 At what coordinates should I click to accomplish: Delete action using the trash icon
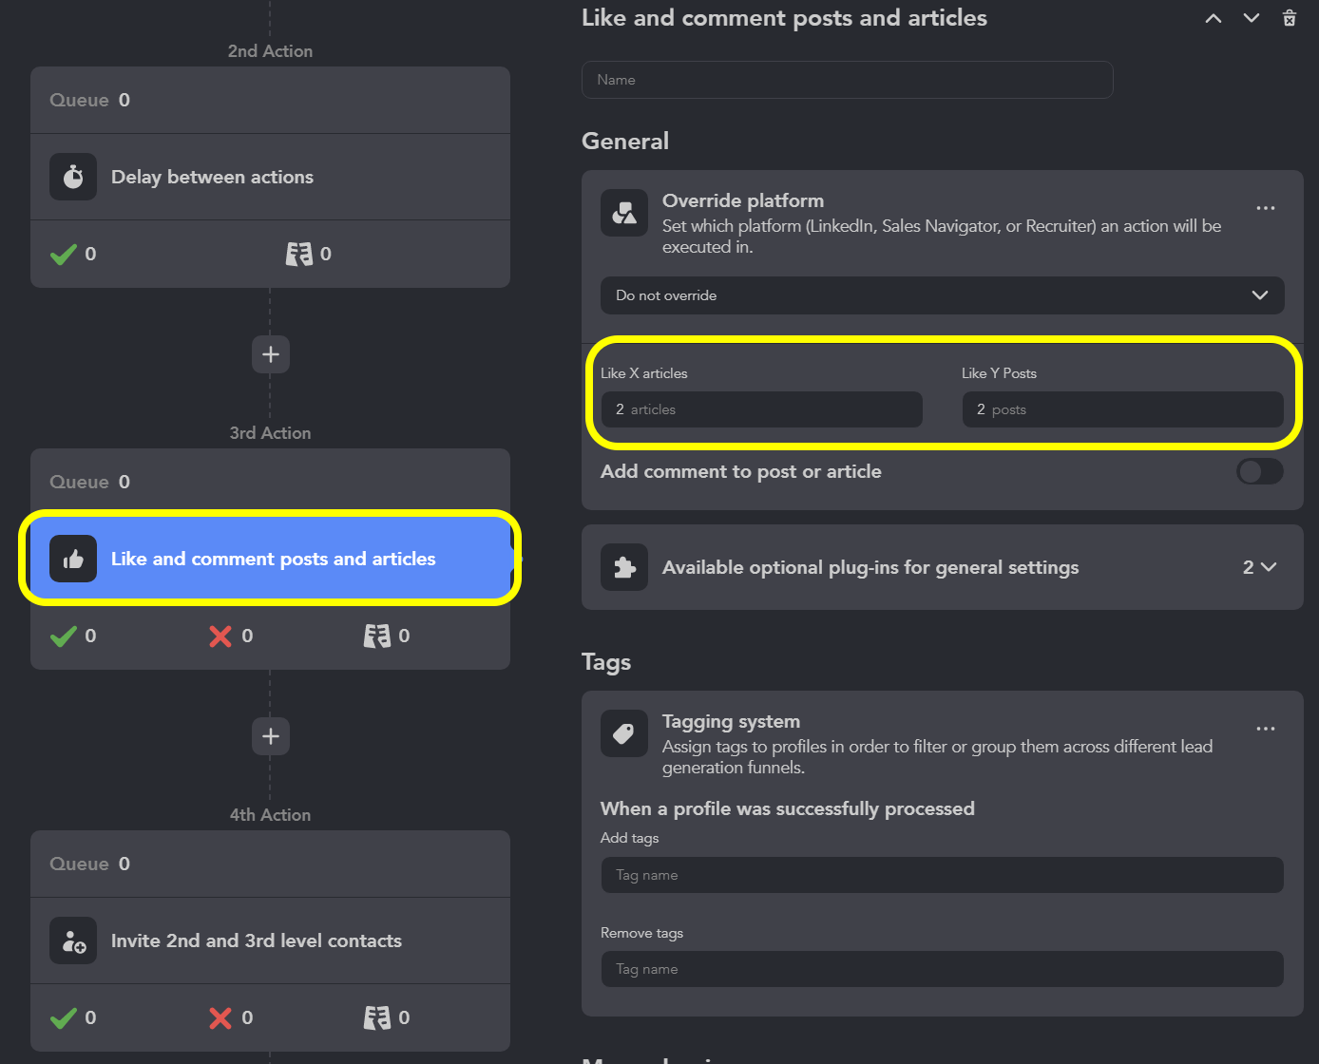(x=1290, y=18)
